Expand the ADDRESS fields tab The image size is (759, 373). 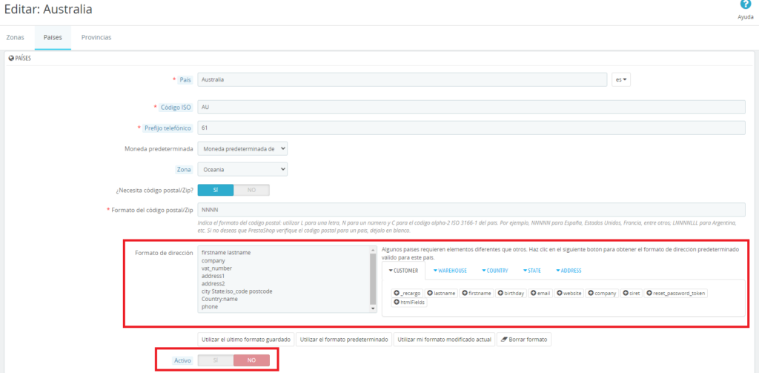pyautogui.click(x=569, y=271)
